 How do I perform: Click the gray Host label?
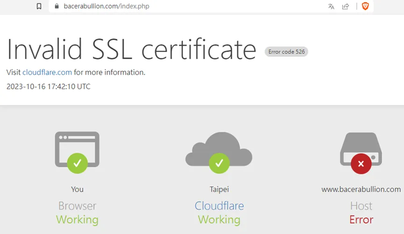click(x=361, y=206)
